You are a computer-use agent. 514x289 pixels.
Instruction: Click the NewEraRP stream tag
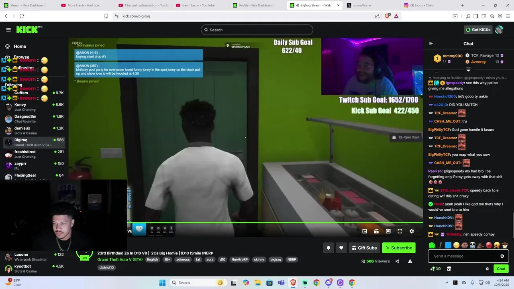click(x=240, y=260)
